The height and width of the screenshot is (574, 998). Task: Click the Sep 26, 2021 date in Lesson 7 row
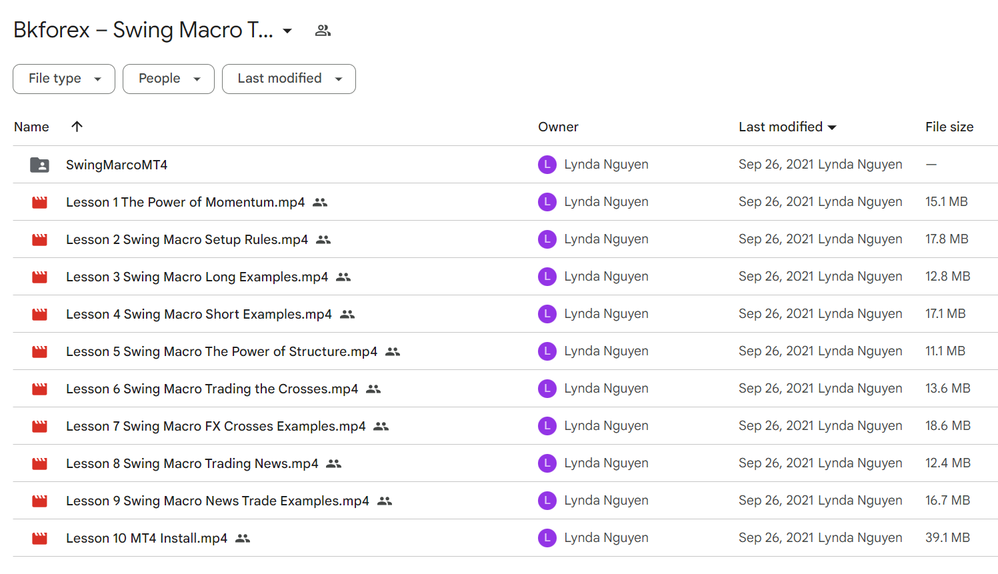click(x=776, y=426)
